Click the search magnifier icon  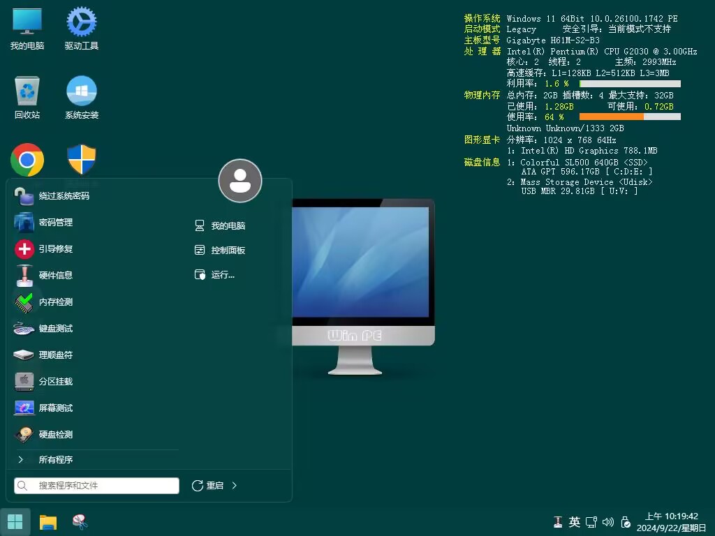(22, 486)
